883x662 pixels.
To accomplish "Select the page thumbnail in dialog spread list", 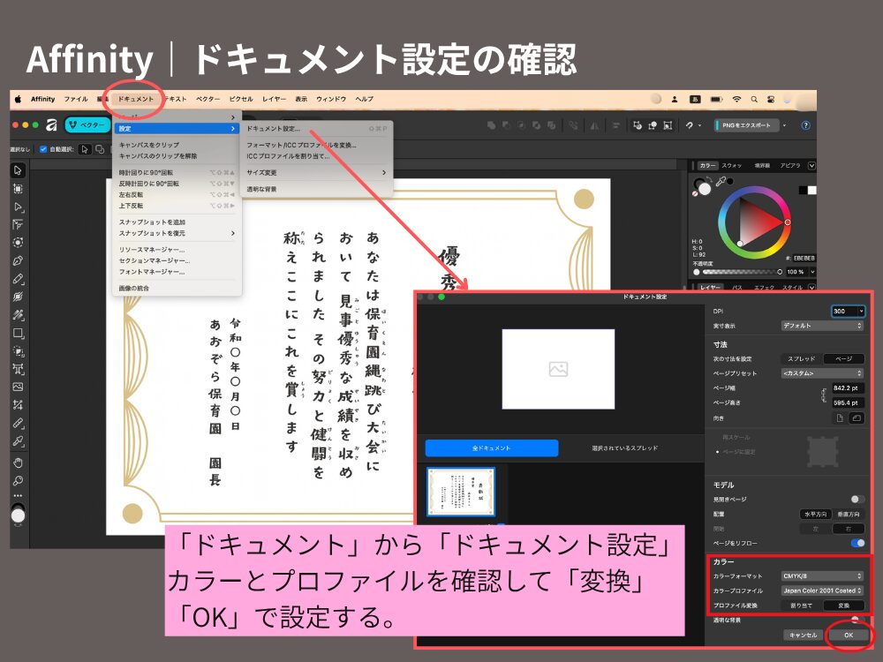I will point(461,492).
